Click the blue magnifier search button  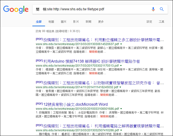(162, 9)
